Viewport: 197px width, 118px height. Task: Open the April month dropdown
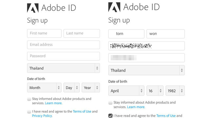tap(126, 91)
